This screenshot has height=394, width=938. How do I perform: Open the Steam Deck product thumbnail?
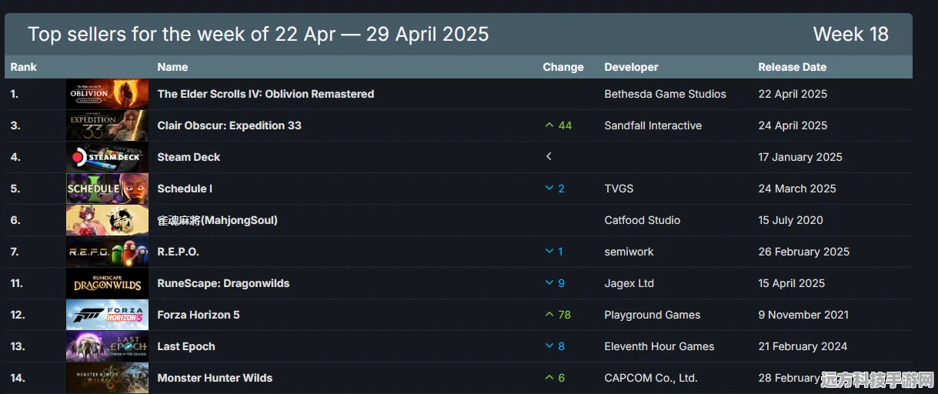pyautogui.click(x=107, y=157)
